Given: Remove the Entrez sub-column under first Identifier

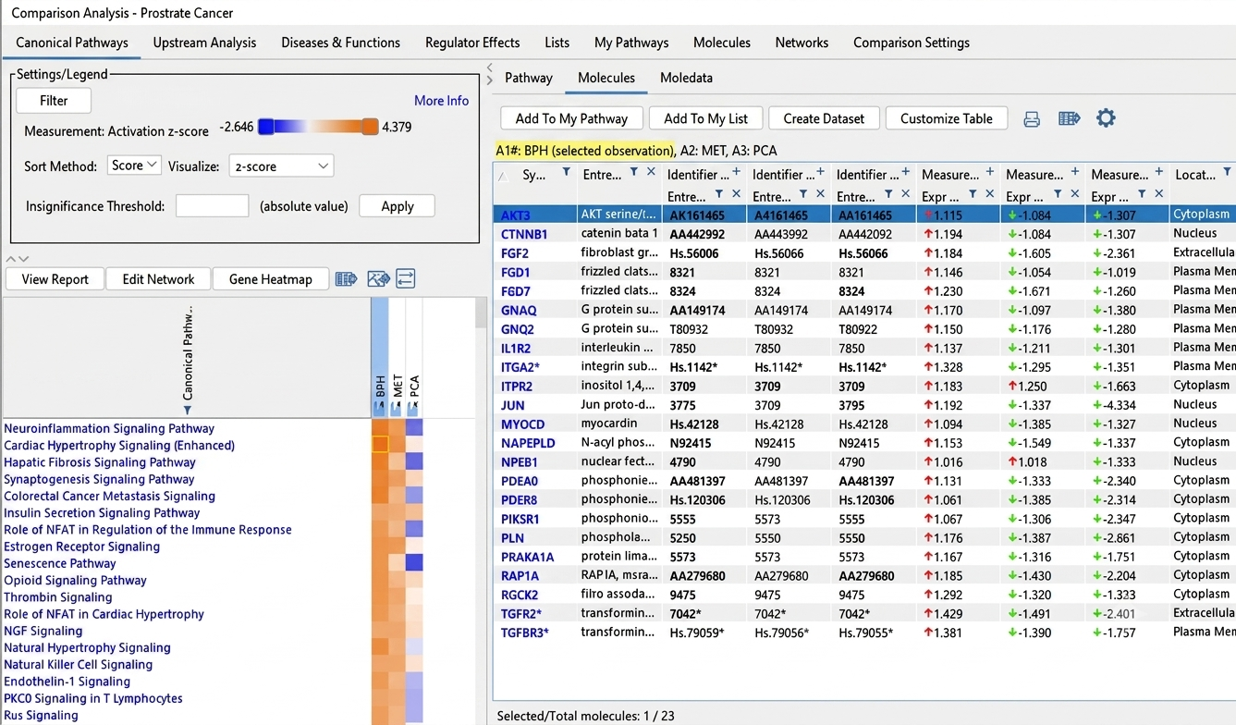Looking at the screenshot, I should coord(736,195).
